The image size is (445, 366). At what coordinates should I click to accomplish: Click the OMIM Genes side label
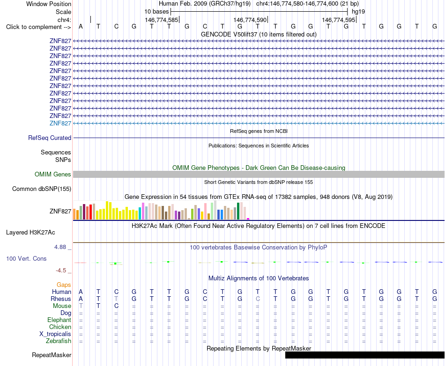53,175
